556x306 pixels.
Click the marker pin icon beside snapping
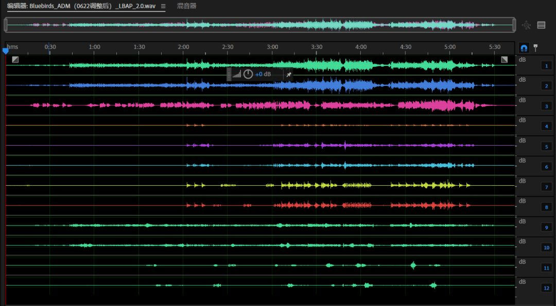pyautogui.click(x=535, y=47)
